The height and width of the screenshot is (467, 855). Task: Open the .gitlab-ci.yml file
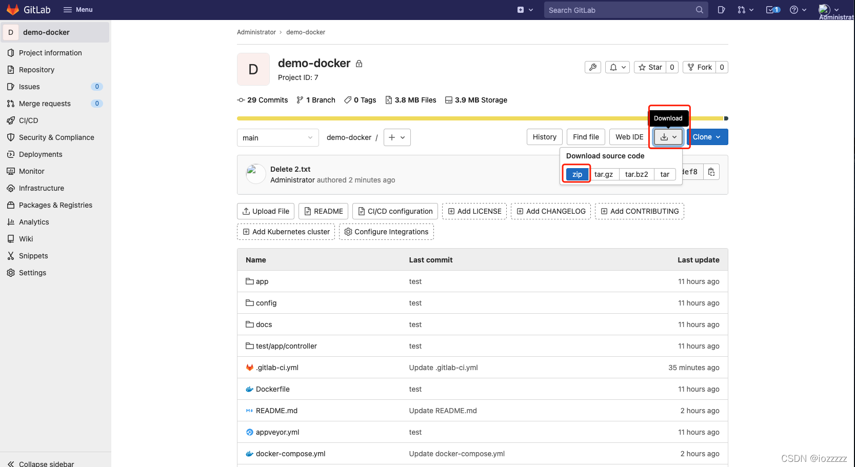click(277, 368)
